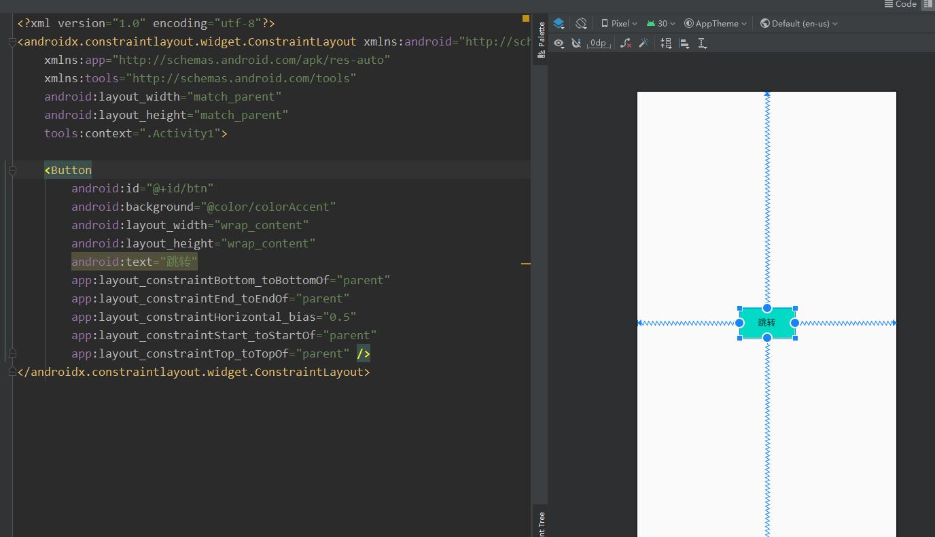
Task: Click the root layout_height "match_parent" value
Action: coord(241,115)
